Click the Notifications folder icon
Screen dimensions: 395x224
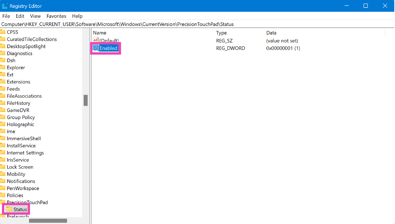[4, 181]
